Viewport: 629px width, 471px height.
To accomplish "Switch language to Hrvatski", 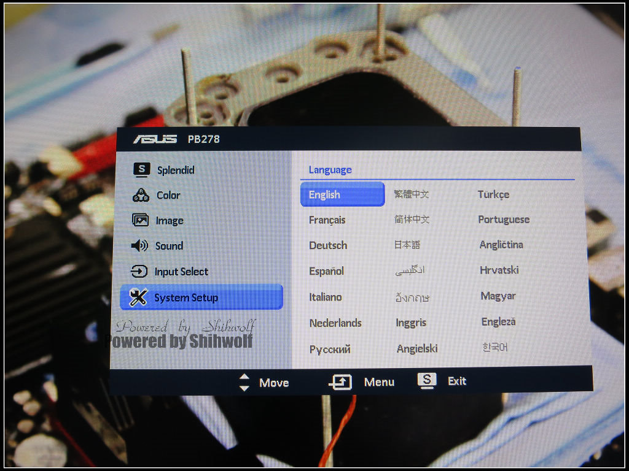I will click(x=499, y=270).
